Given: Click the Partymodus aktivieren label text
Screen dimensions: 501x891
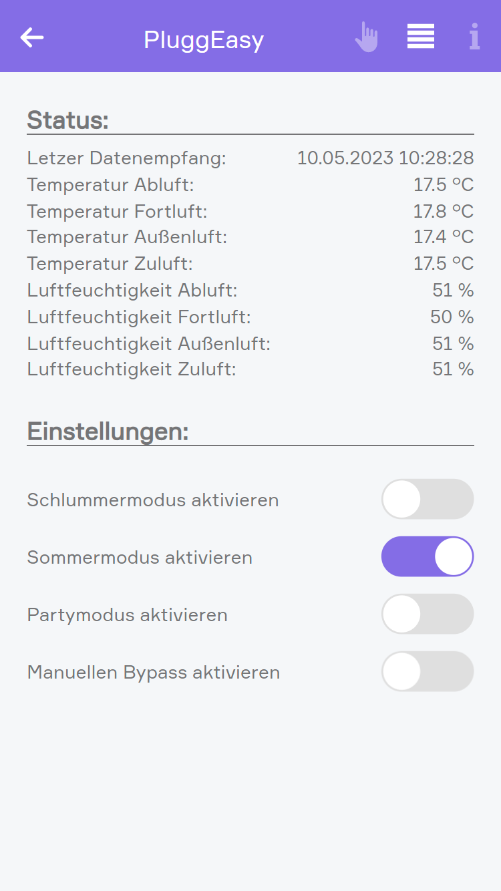Looking at the screenshot, I should tap(127, 614).
